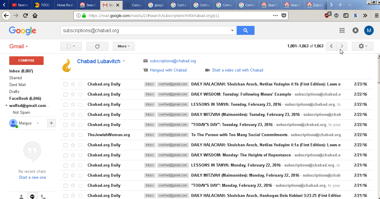380x199 pixels.
Task: Switch to Hangouts phone calls icon
Action: 43,196
